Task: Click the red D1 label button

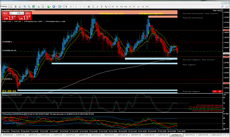Action: pos(220,91)
